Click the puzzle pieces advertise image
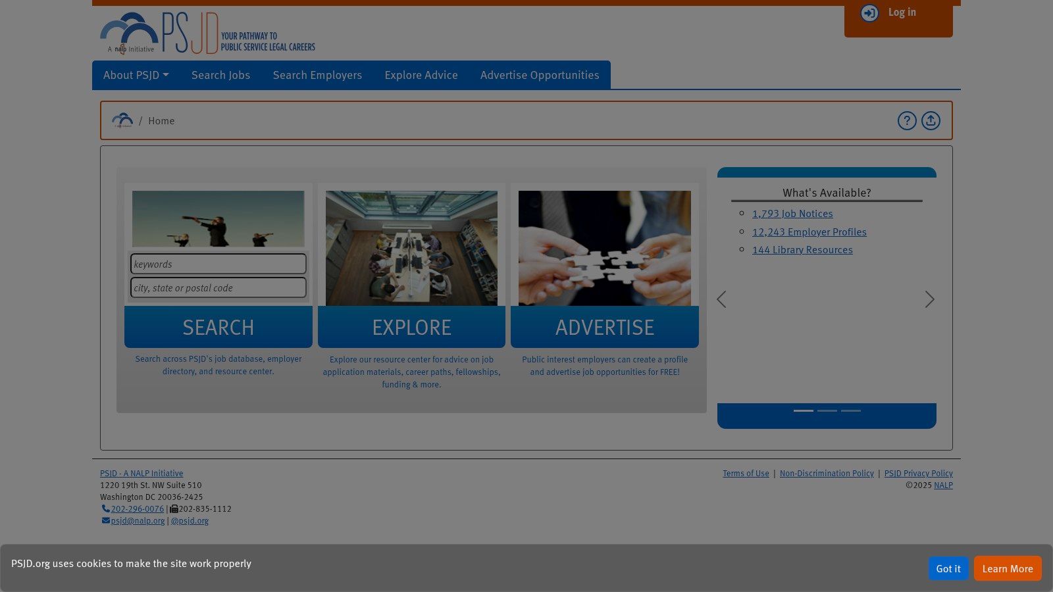 605,248
